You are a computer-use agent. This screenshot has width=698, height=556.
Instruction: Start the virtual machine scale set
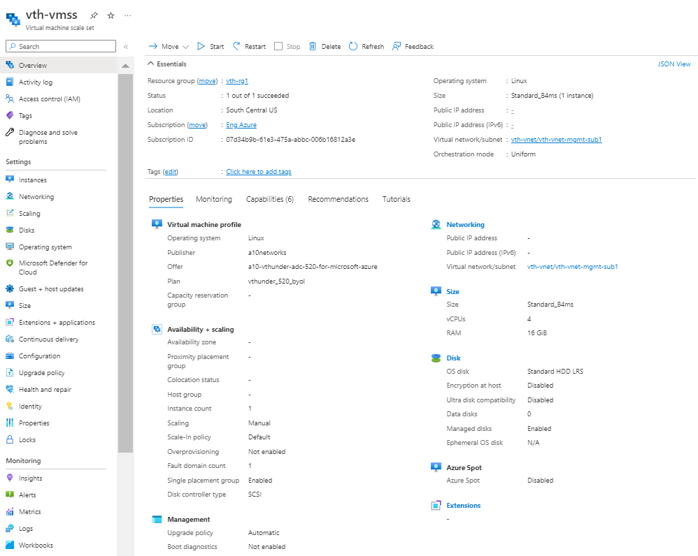click(209, 46)
